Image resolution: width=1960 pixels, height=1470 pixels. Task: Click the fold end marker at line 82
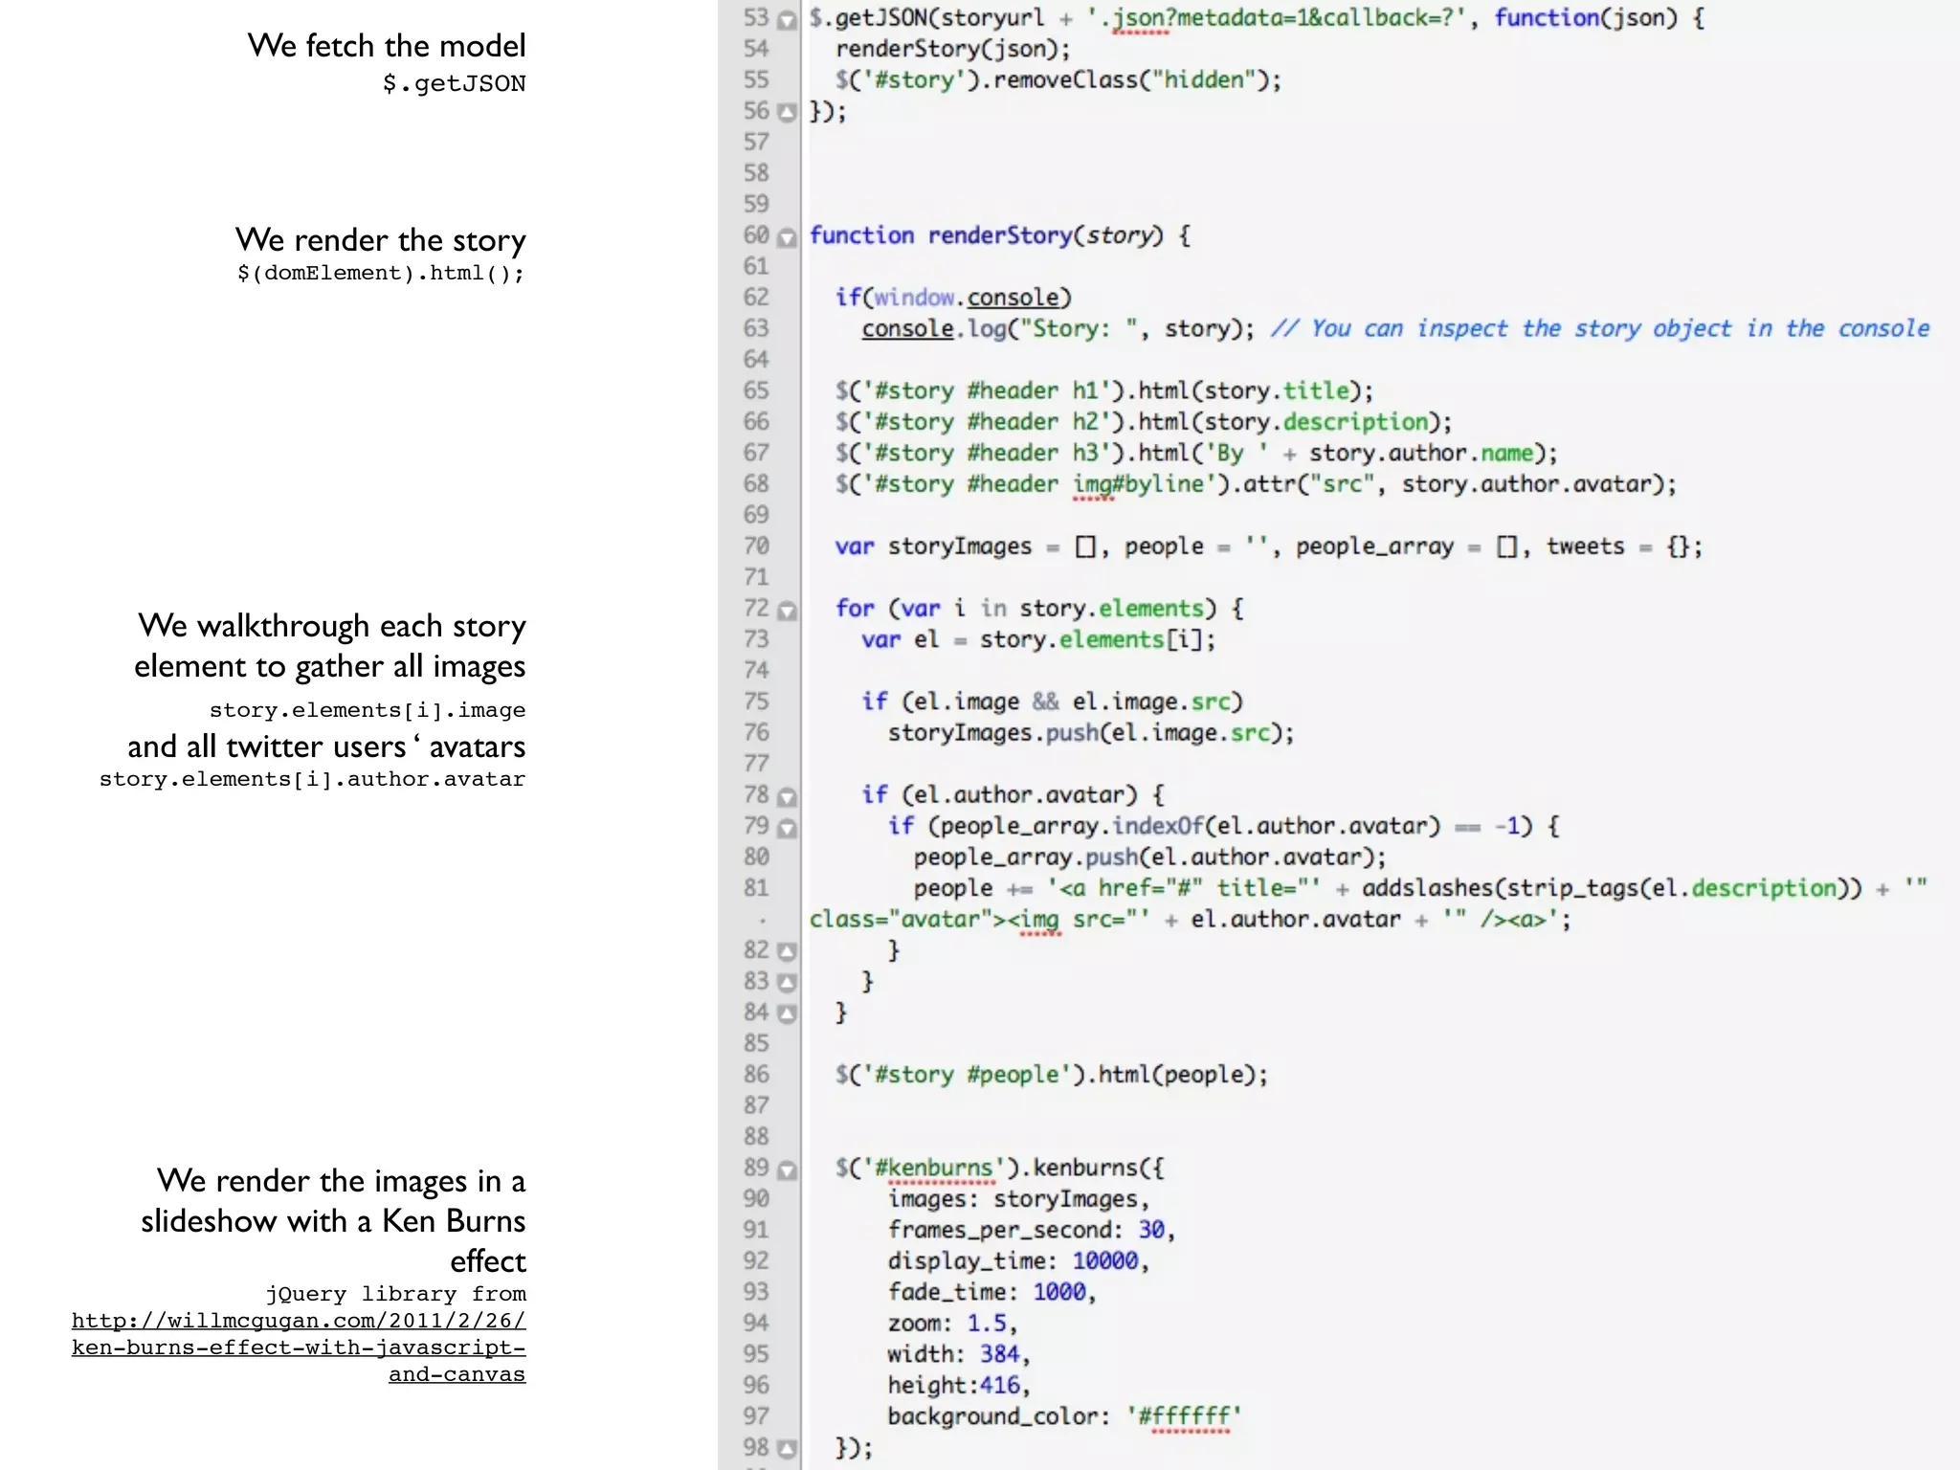coord(787,951)
